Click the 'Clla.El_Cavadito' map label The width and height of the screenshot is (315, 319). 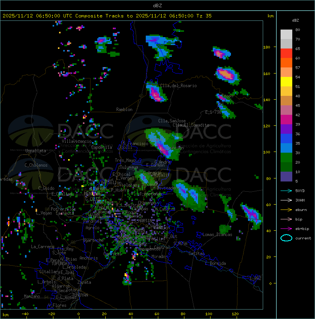coord(191,125)
